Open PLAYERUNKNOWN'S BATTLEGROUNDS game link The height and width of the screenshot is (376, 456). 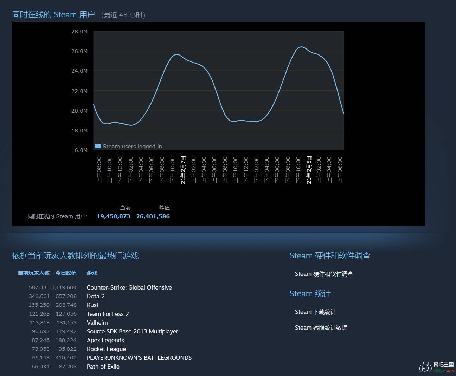coord(139,358)
